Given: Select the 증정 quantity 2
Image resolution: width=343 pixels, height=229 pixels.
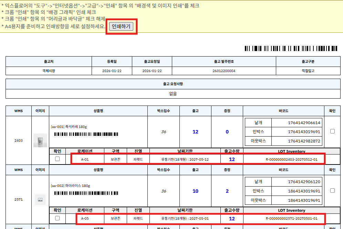Looking at the screenshot, I should (227, 191).
